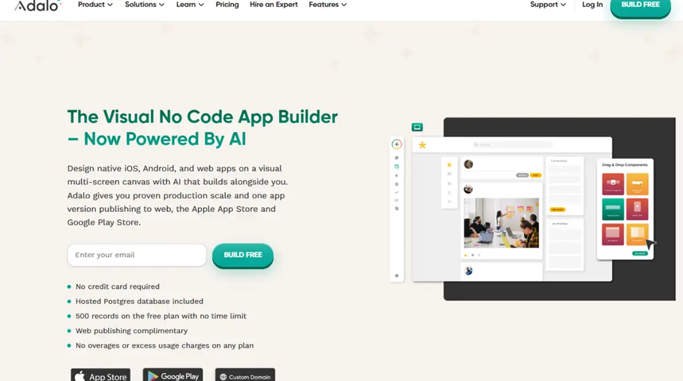Click the green button in Drag & Drop panel
Image resolution: width=683 pixels, height=381 pixels.
[x=640, y=253]
